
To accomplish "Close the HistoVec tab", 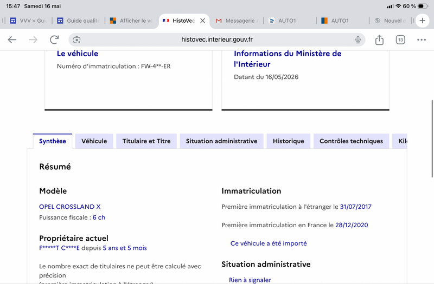I will tap(202, 21).
